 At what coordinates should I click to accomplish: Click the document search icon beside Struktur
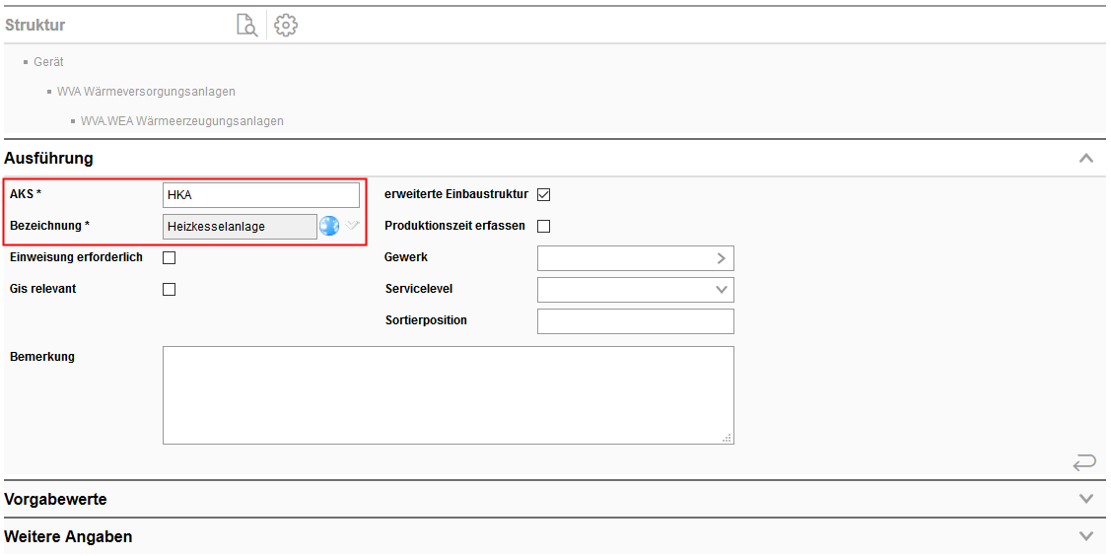(x=245, y=26)
